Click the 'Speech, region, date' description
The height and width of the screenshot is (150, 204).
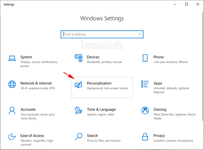point(100,115)
